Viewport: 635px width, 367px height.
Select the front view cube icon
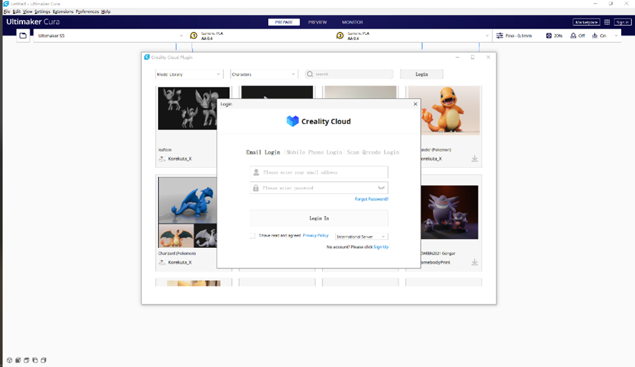(x=18, y=360)
